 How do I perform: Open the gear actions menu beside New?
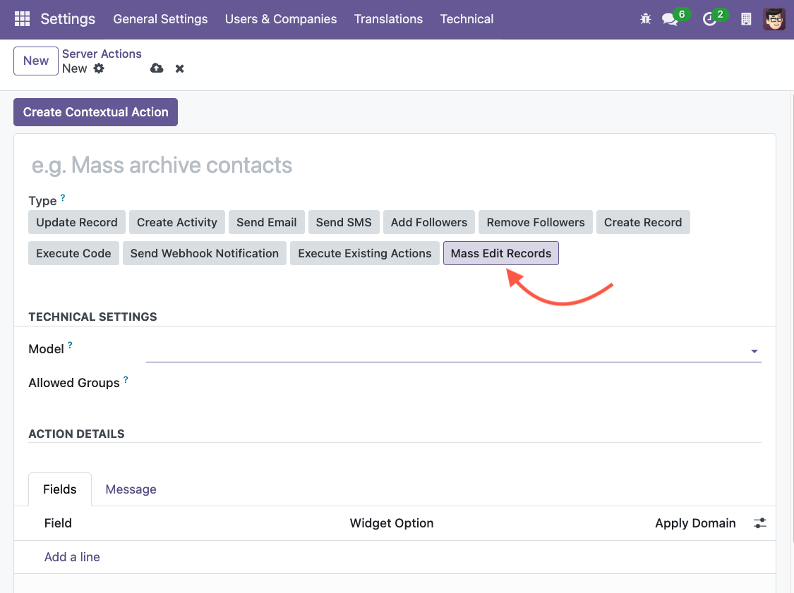[x=99, y=68]
